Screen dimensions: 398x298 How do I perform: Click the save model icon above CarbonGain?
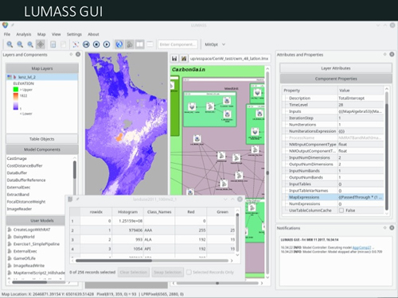[174, 59]
